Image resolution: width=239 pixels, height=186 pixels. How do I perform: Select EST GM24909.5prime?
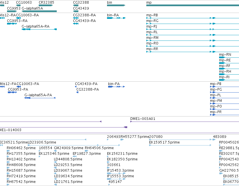(x=69, y=148)
